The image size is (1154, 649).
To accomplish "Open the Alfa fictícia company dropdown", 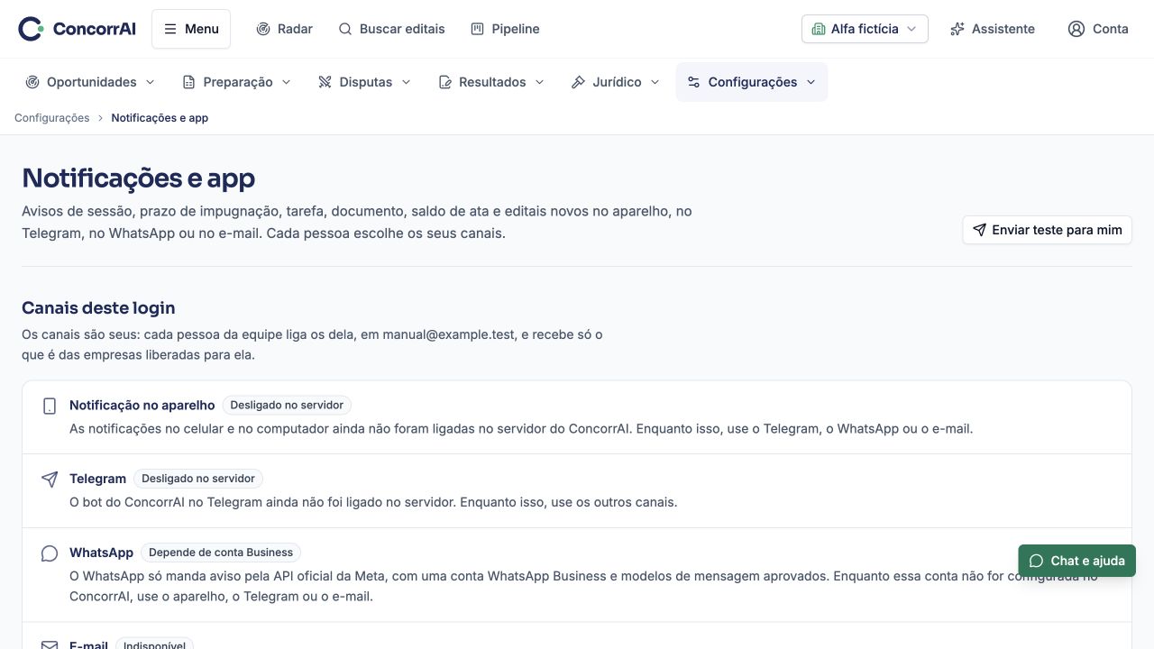I will tap(865, 29).
